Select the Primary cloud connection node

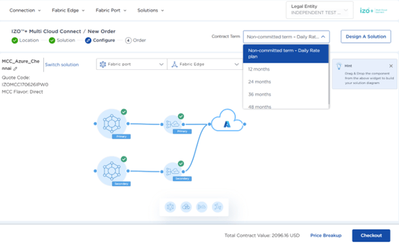(172, 124)
